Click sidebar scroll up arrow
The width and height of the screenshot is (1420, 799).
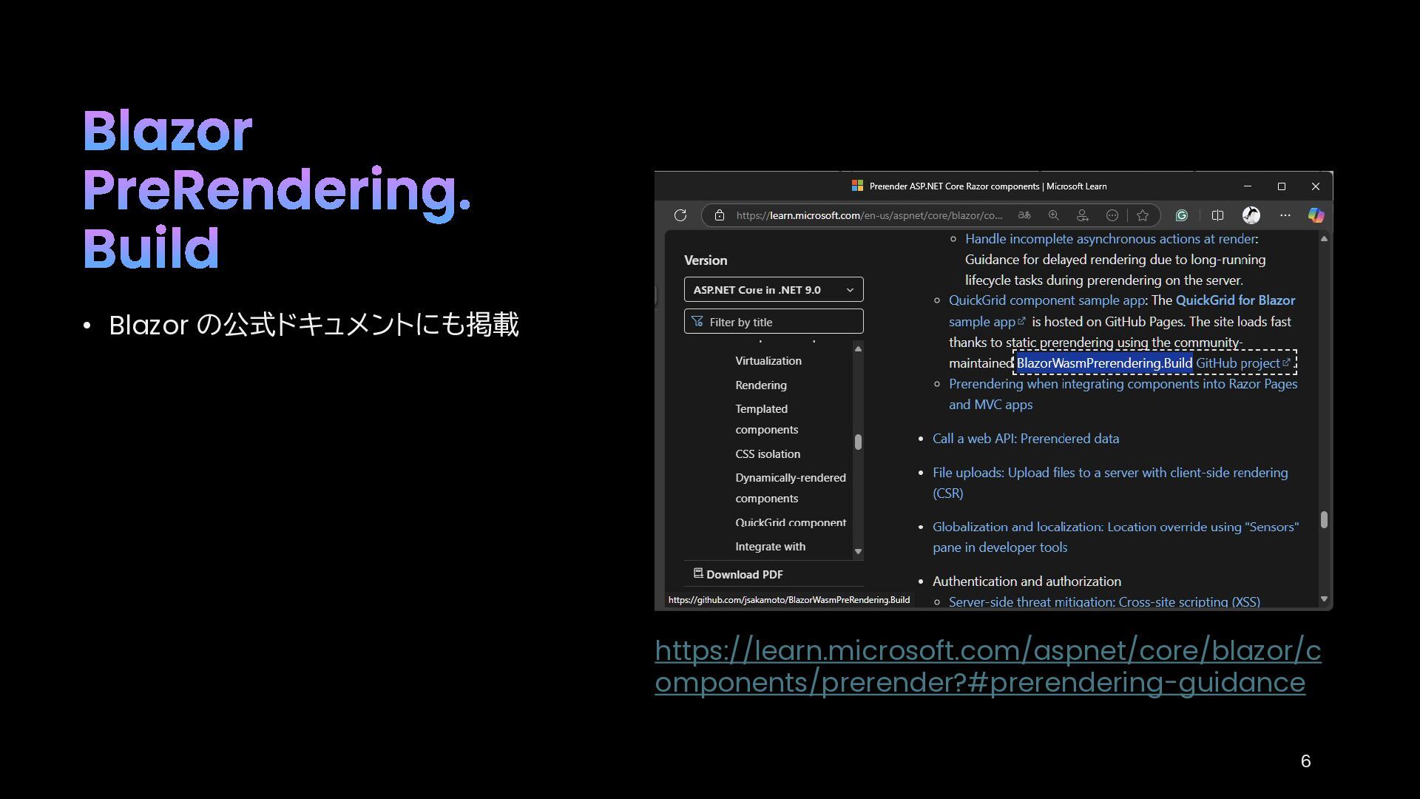[858, 348]
